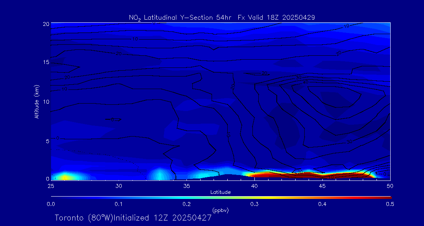
Task: Click the "(ppbv)" units label
Action: pyautogui.click(x=221, y=211)
